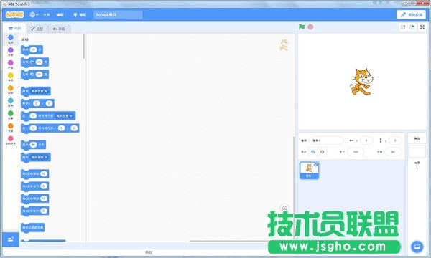Select the cat sprite thumbnail in the sprite list
The height and width of the screenshot is (258, 431).
pos(309,171)
